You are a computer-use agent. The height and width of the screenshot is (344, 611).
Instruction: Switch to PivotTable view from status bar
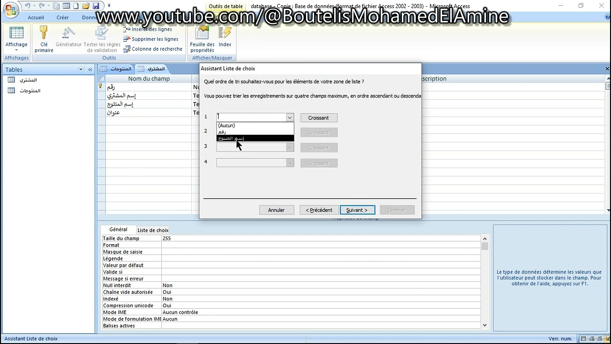pyautogui.click(x=591, y=339)
